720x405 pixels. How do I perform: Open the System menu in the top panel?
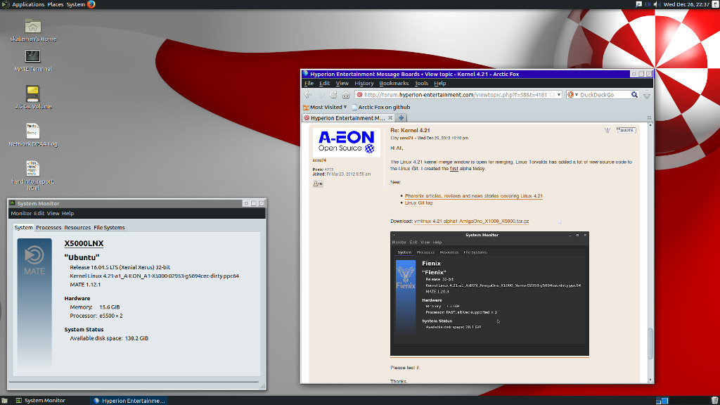click(76, 5)
